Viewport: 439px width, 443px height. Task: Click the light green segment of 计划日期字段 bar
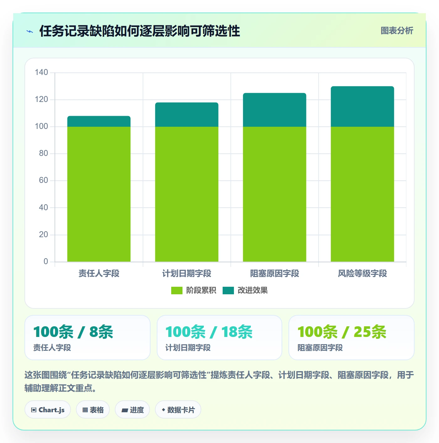(x=187, y=194)
